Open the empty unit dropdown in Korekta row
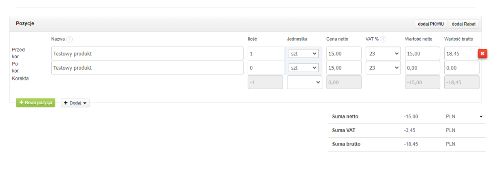The width and height of the screenshot is (497, 174). [x=304, y=82]
